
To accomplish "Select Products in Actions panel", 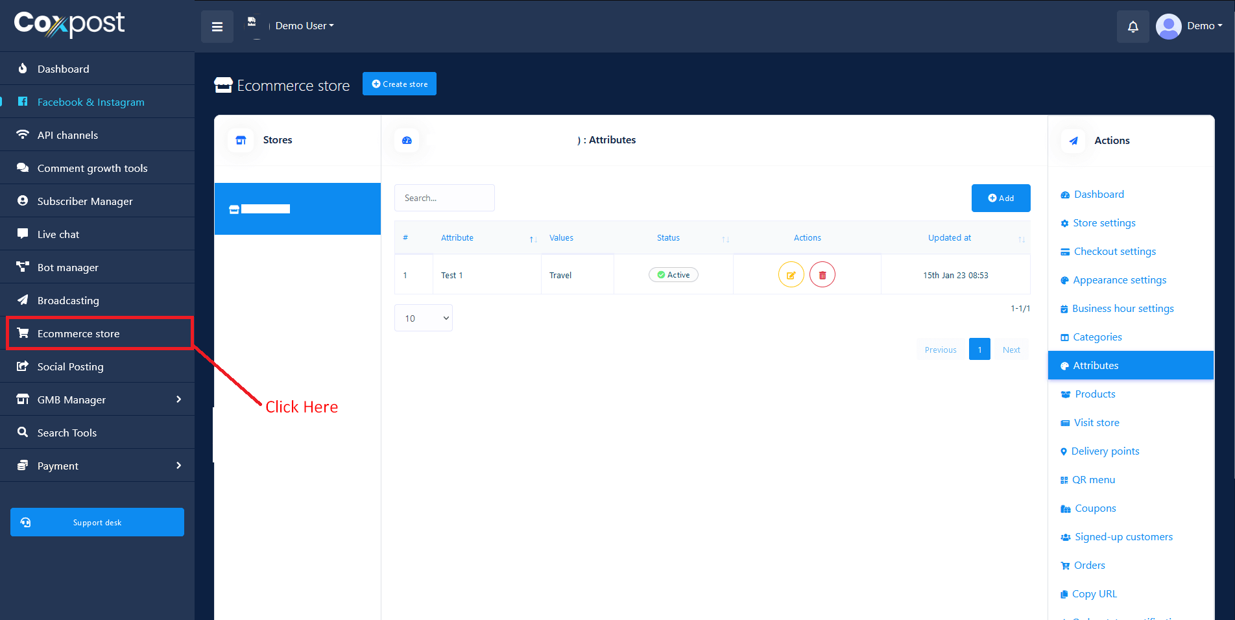I will click(1095, 394).
